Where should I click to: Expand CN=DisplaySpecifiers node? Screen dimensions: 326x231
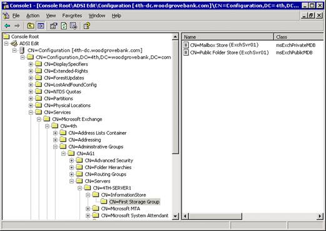31,64
